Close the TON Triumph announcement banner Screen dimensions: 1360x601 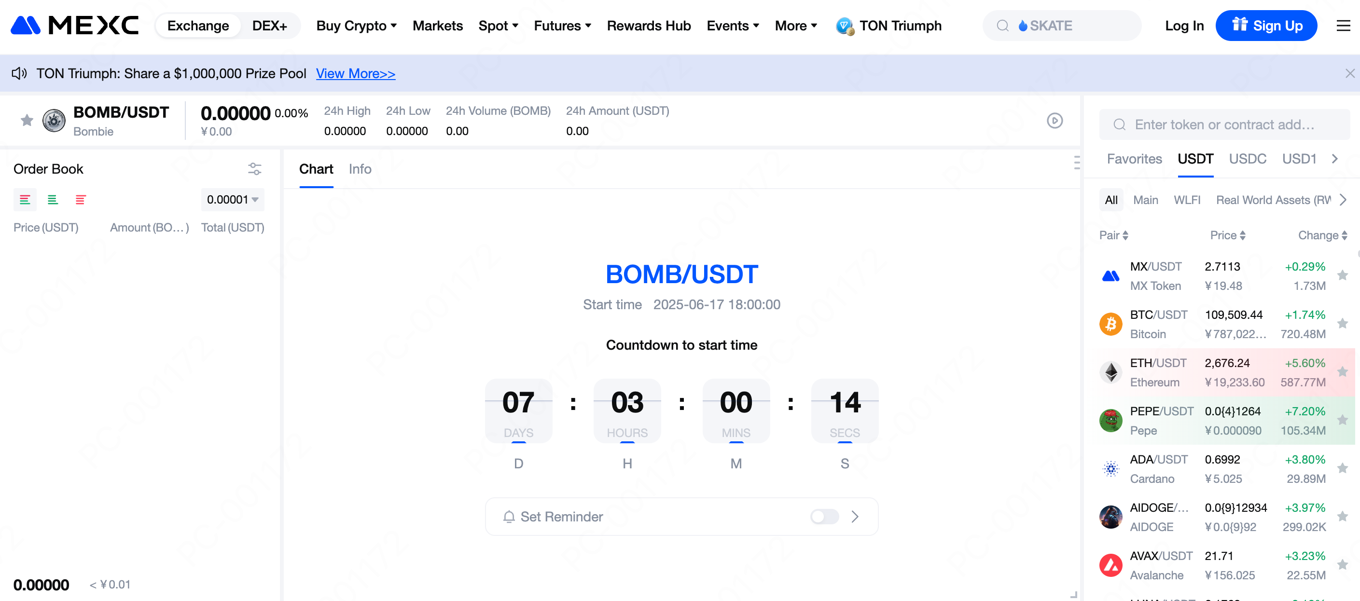(1349, 73)
